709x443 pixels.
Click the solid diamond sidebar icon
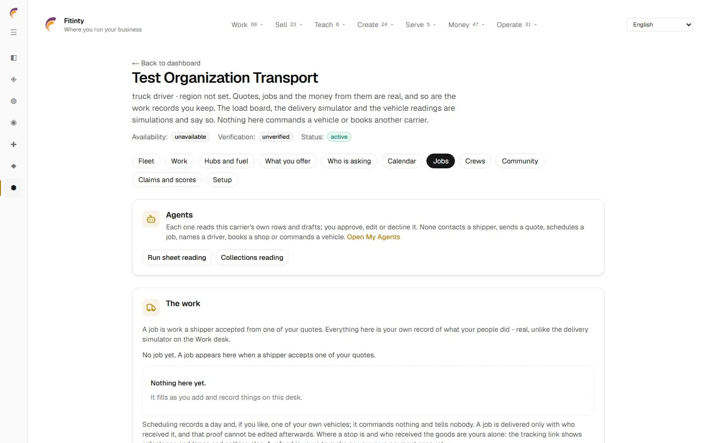(x=14, y=166)
